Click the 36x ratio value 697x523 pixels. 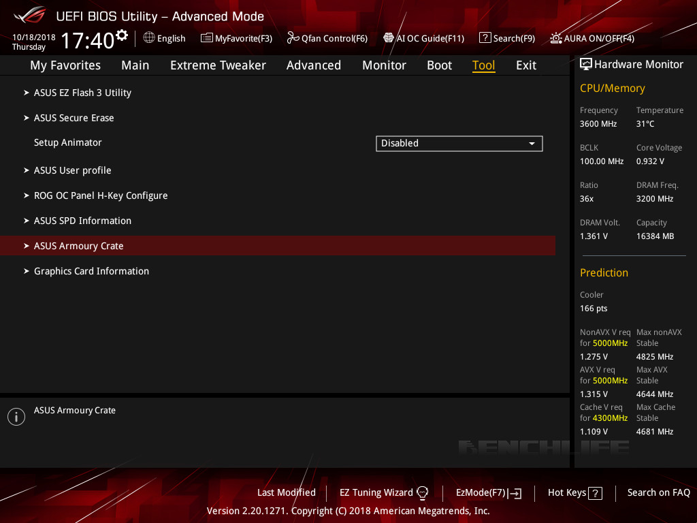click(586, 199)
